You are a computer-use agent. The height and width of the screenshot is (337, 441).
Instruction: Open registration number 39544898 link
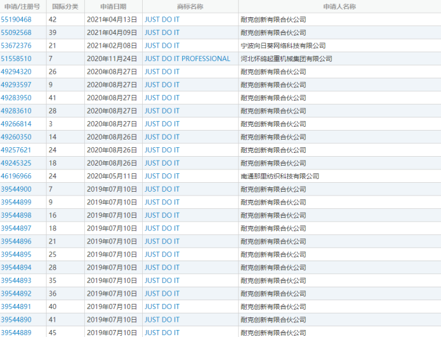click(x=16, y=215)
